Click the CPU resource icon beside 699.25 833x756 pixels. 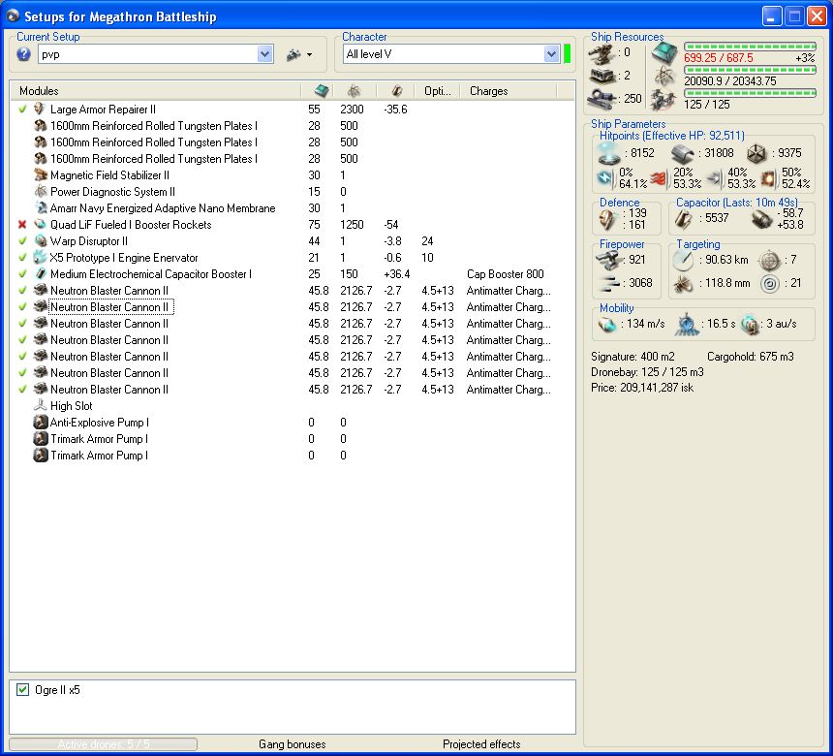pos(664,53)
